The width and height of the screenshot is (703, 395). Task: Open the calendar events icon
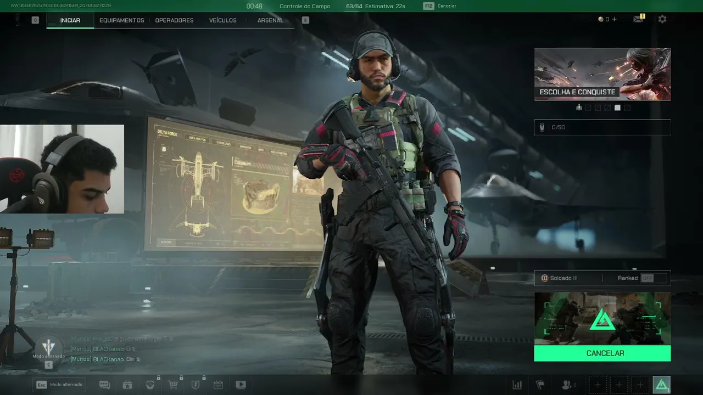pyautogui.click(x=218, y=385)
